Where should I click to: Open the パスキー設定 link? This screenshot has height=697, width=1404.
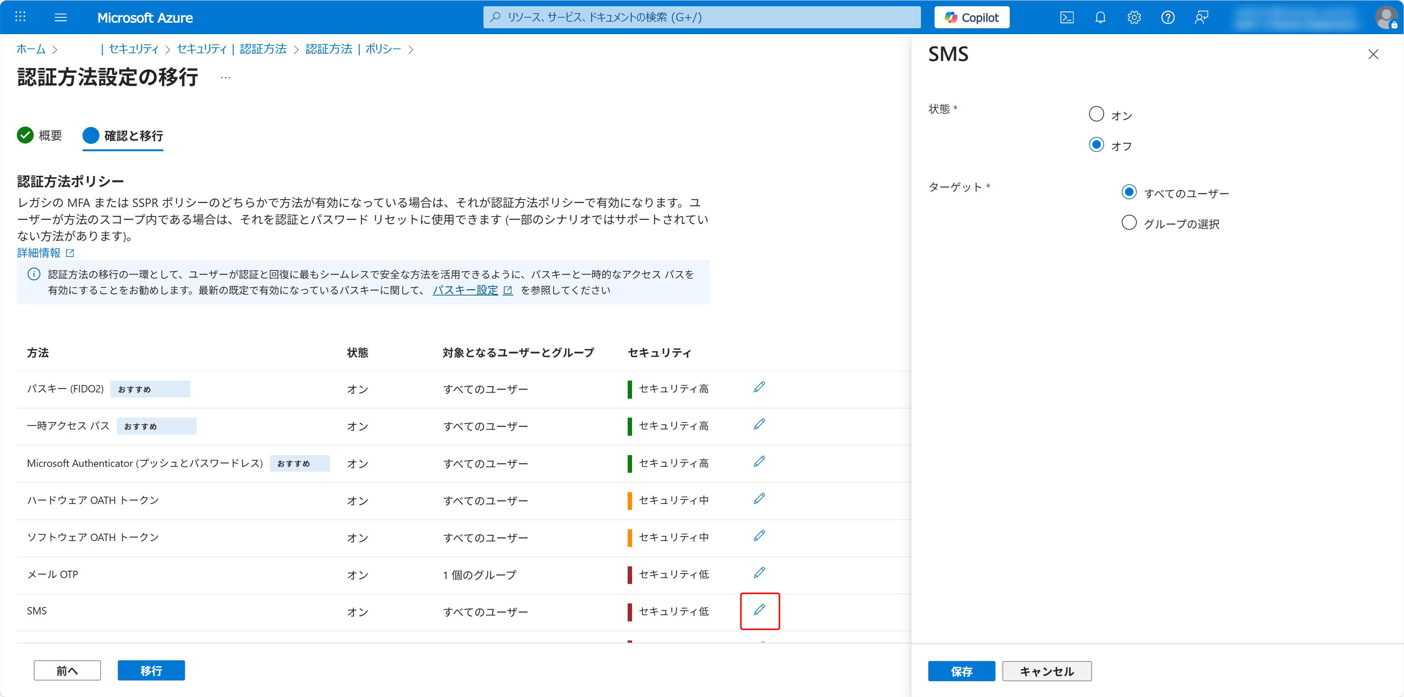point(465,290)
